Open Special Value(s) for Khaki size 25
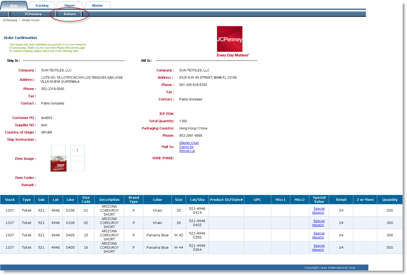The width and height of the screenshot is (407, 275). click(x=319, y=211)
